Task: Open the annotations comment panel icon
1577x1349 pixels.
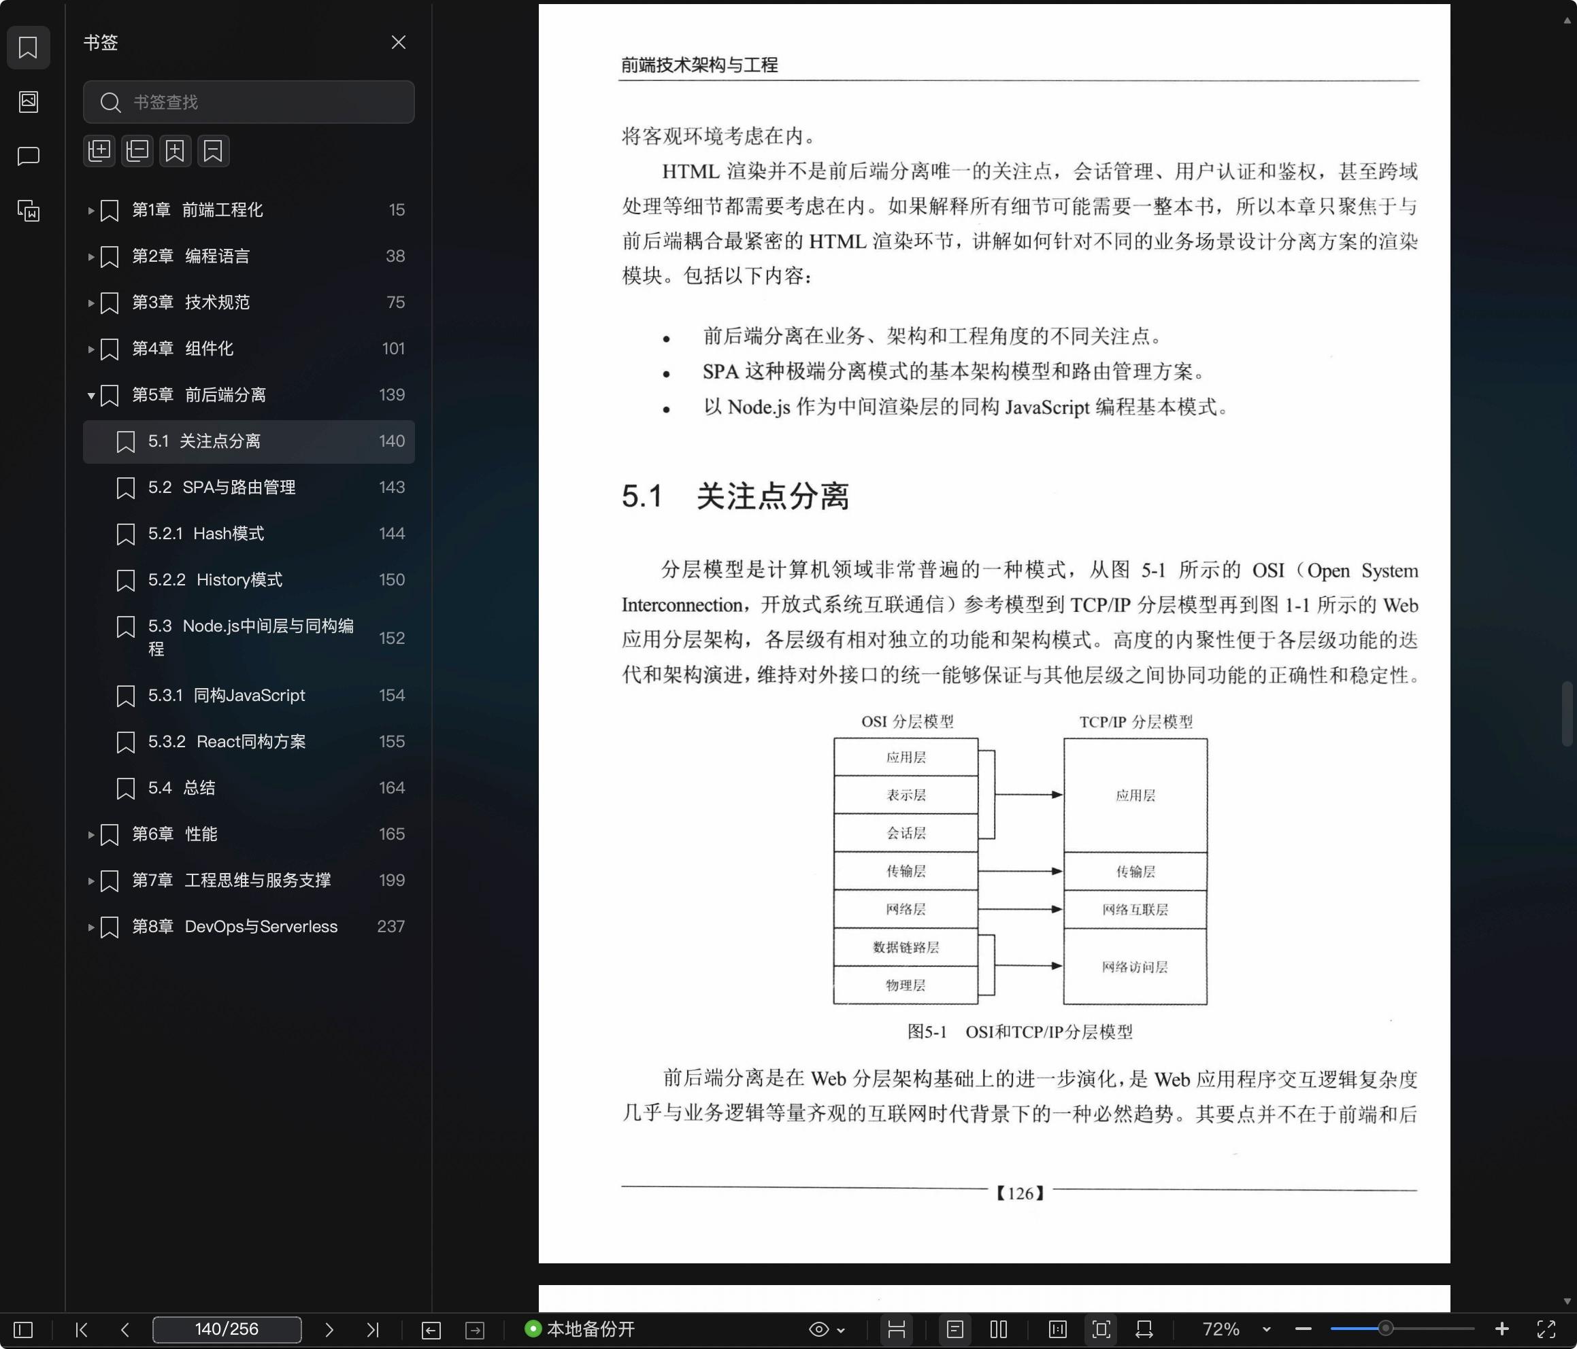Action: [28, 156]
